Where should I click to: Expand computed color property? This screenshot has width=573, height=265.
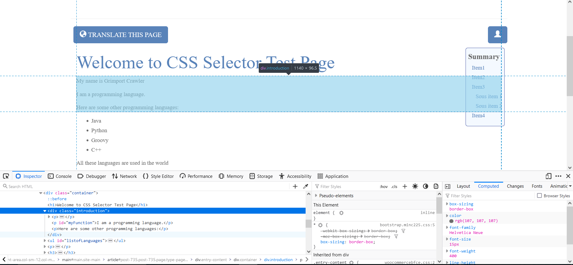[x=447, y=215]
